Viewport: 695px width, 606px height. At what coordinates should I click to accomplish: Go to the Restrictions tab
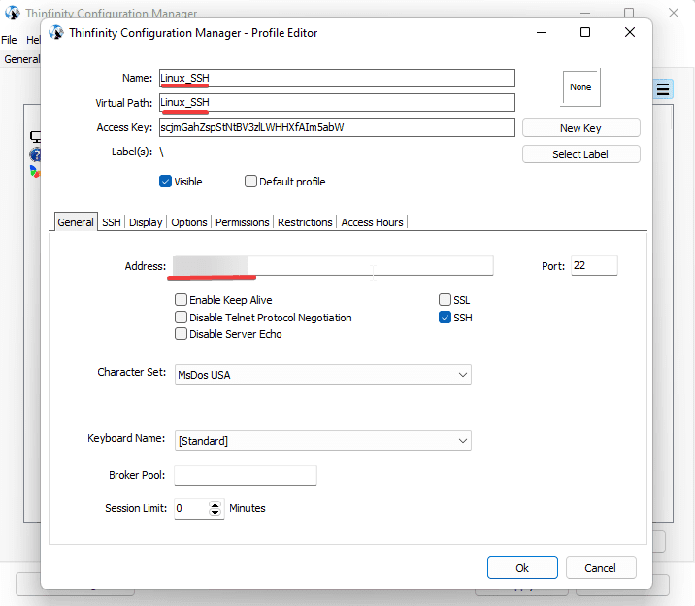(x=305, y=222)
